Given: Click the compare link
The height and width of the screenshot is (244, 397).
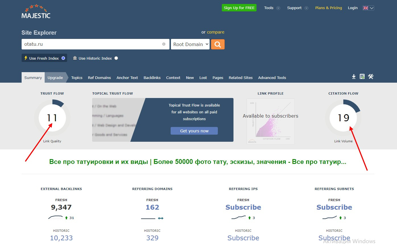Looking at the screenshot, I should tap(216, 32).
